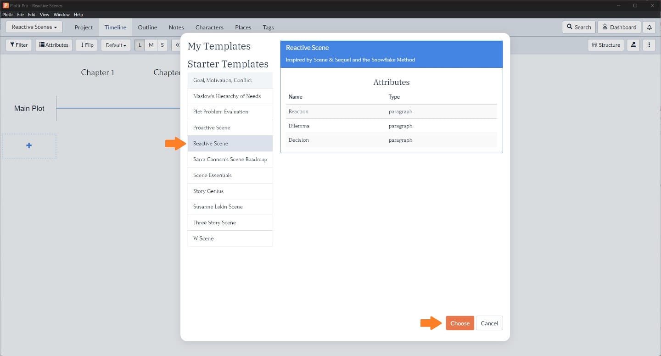Add a new plotline with plus icon
661x356 pixels.
pos(29,146)
